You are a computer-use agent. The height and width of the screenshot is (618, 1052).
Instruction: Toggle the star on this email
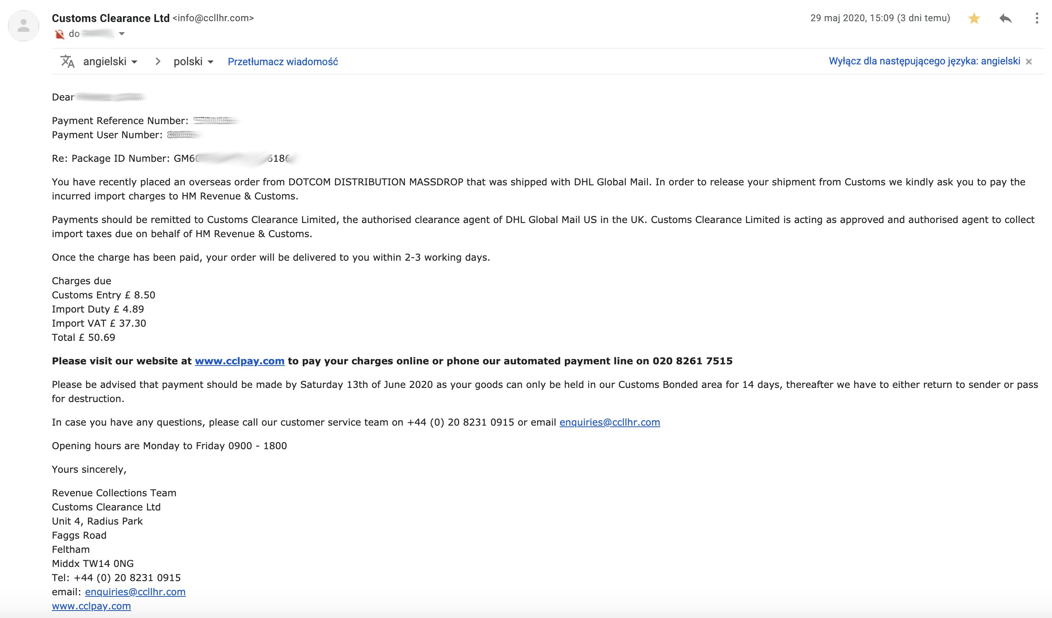(974, 18)
